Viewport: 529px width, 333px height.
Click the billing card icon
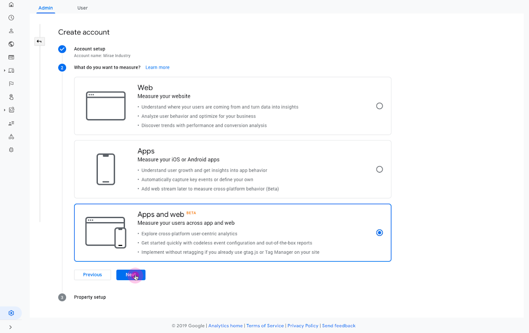(11, 57)
